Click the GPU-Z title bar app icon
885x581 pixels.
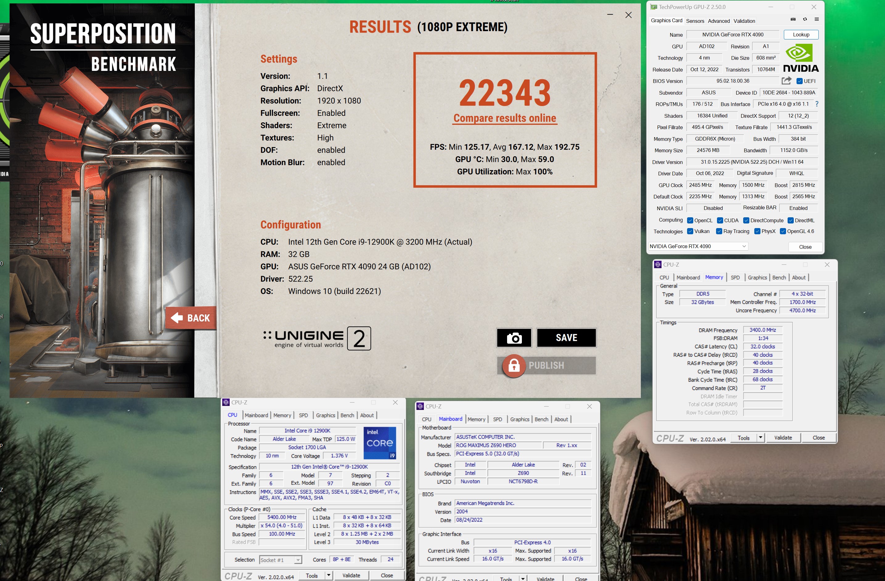tap(653, 7)
